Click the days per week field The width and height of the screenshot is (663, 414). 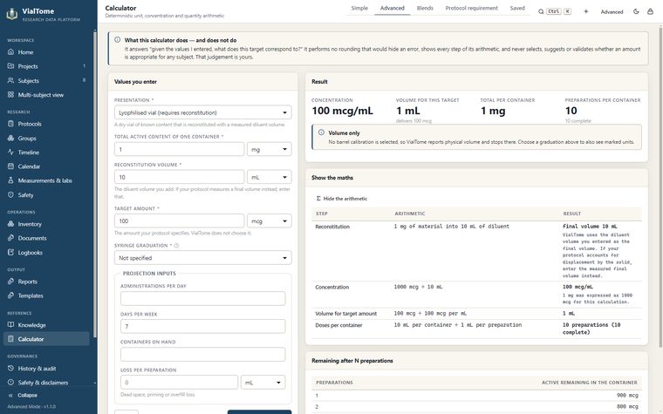[x=203, y=326]
